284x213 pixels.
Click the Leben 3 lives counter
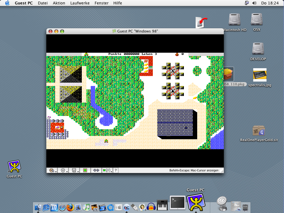click(x=149, y=54)
